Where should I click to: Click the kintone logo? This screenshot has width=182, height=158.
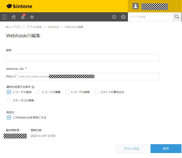19,6
